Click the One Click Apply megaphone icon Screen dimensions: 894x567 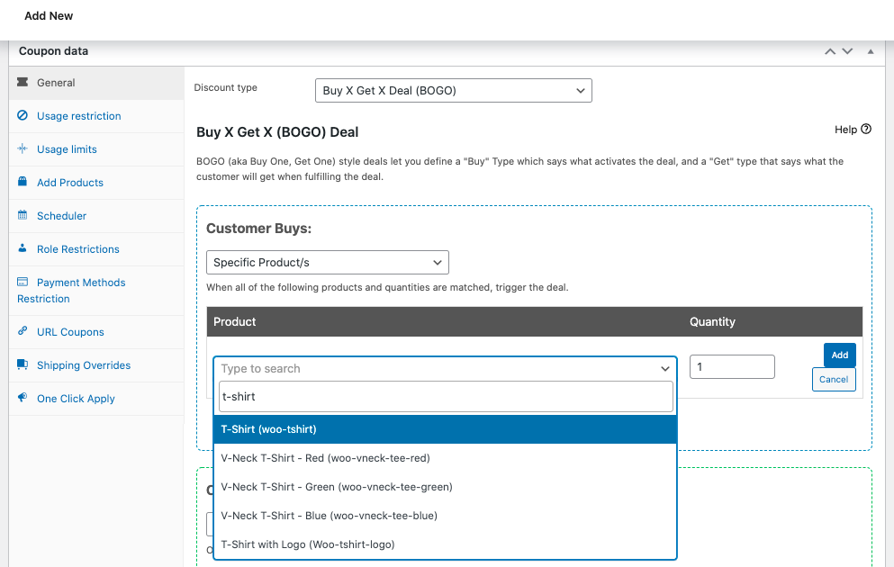pos(23,397)
